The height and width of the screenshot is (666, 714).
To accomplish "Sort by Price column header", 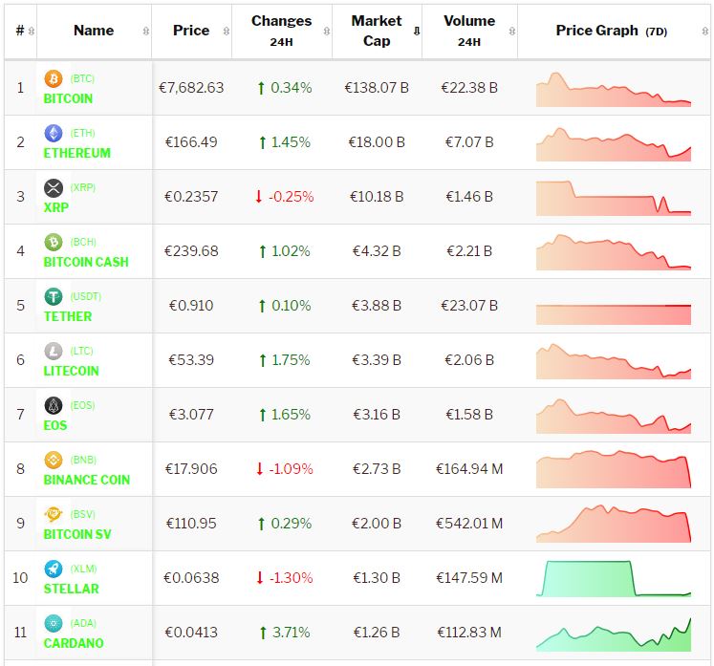I will click(x=191, y=31).
